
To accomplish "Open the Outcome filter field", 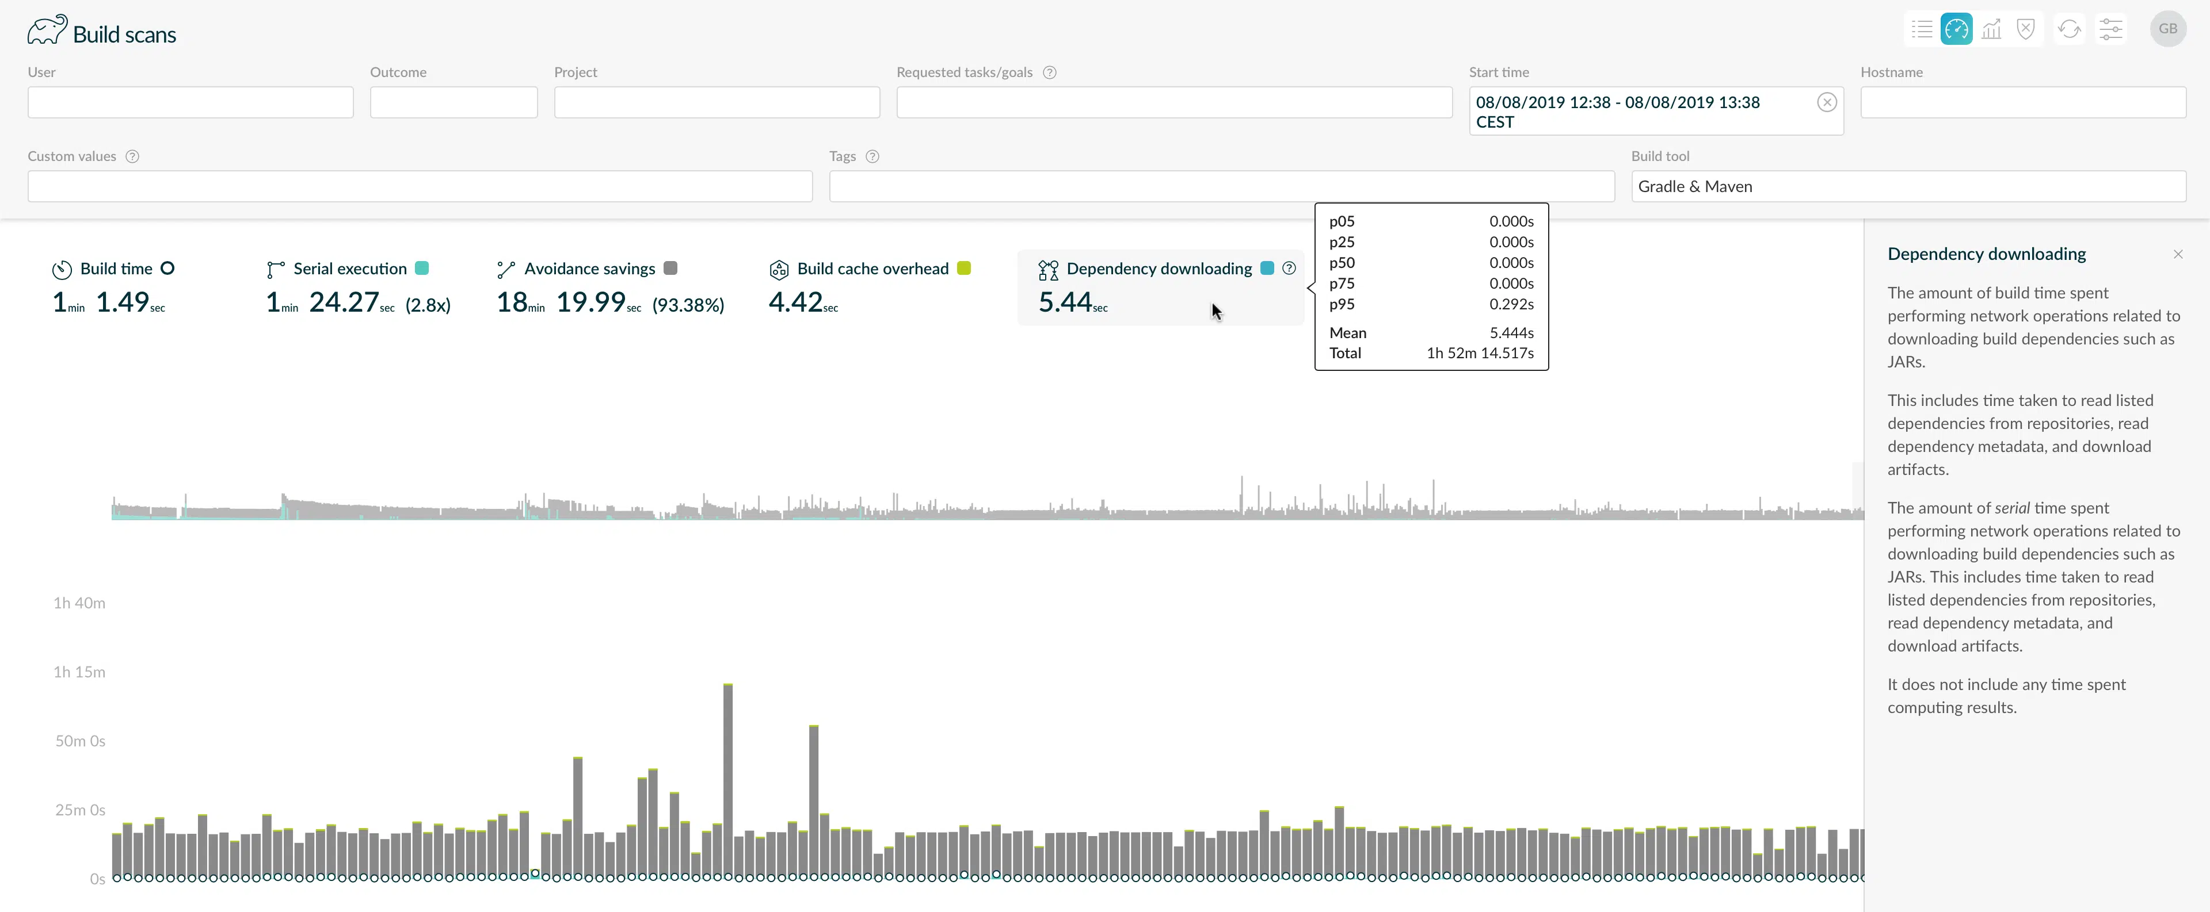I will point(454,103).
